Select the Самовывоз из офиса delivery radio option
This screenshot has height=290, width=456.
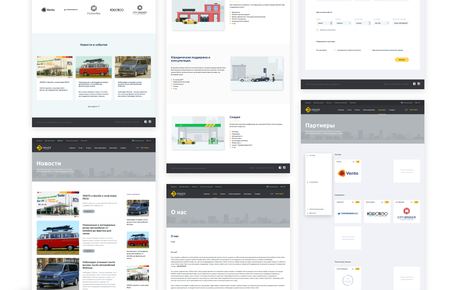(x=334, y=50)
